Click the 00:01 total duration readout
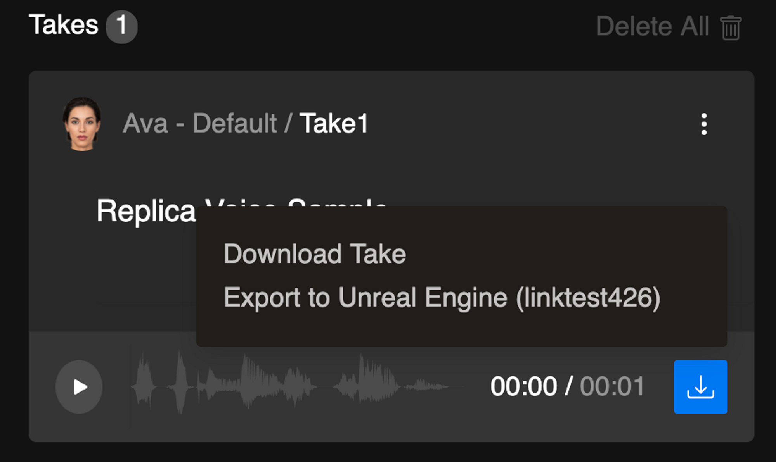This screenshot has width=776, height=462. click(x=612, y=386)
